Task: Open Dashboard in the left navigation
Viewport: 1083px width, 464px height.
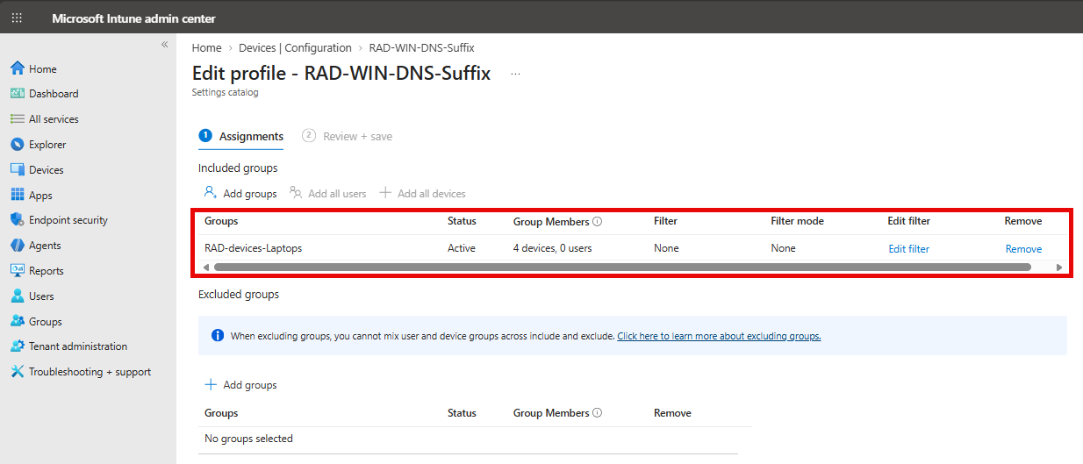Action: click(x=54, y=94)
